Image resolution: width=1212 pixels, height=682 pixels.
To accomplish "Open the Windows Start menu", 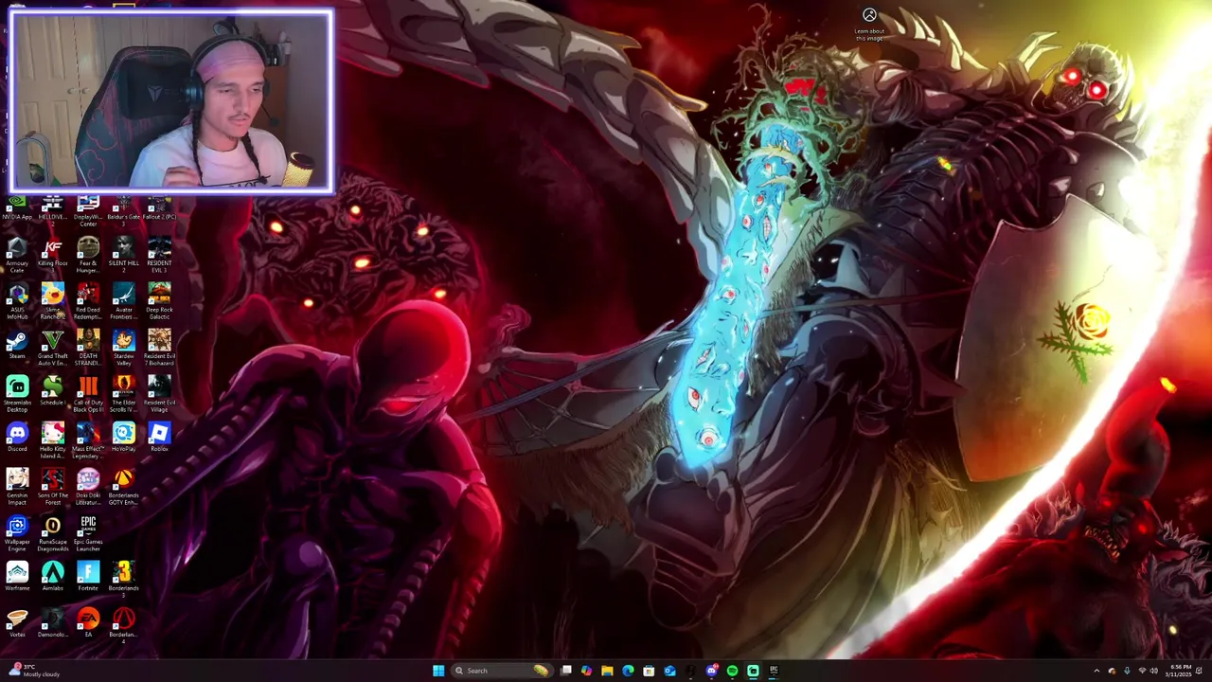I will [438, 671].
